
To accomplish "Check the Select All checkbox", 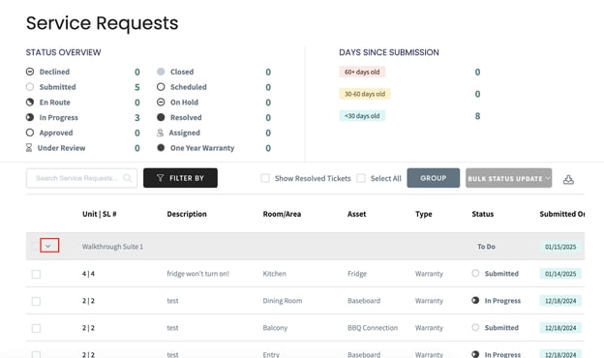I will [361, 178].
